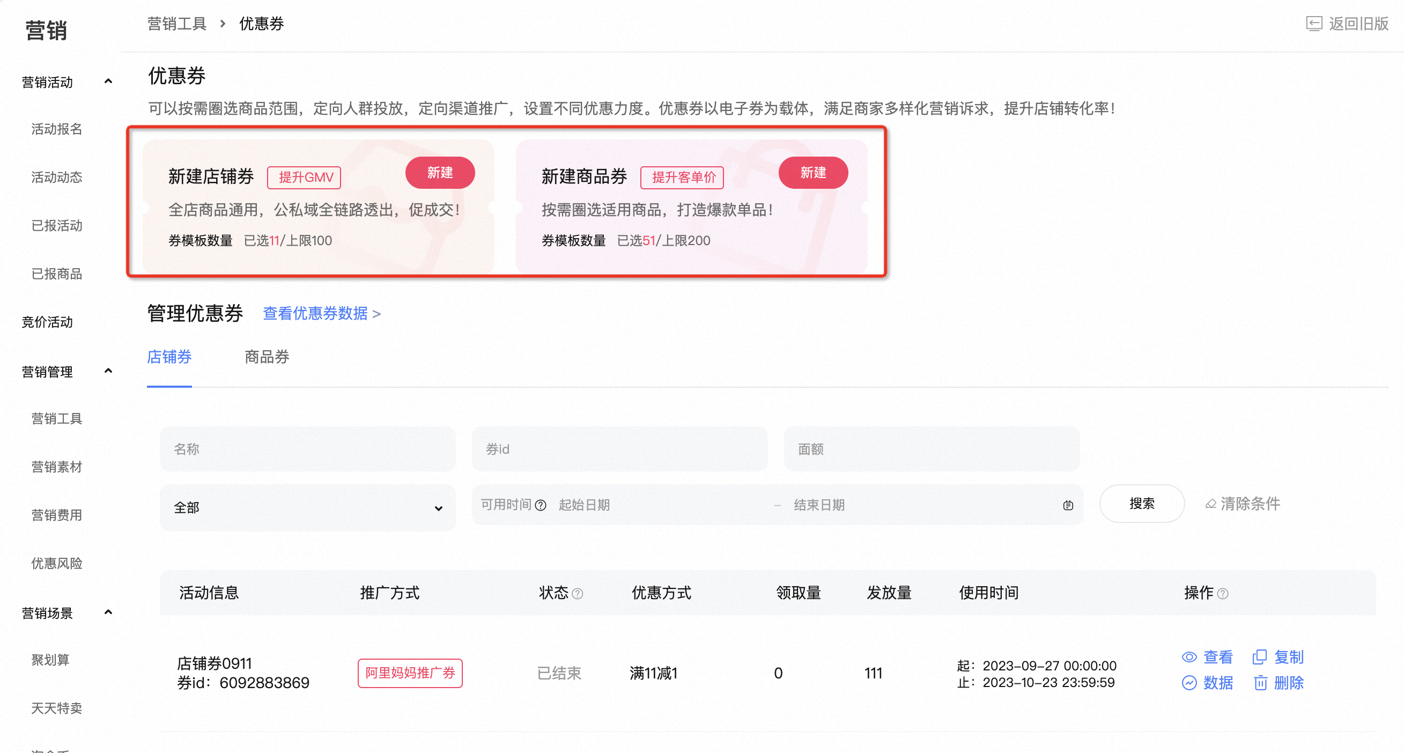This screenshot has height=753, width=1404.
Task: Collapse the 营销活动 sidebar section
Action: [x=108, y=81]
